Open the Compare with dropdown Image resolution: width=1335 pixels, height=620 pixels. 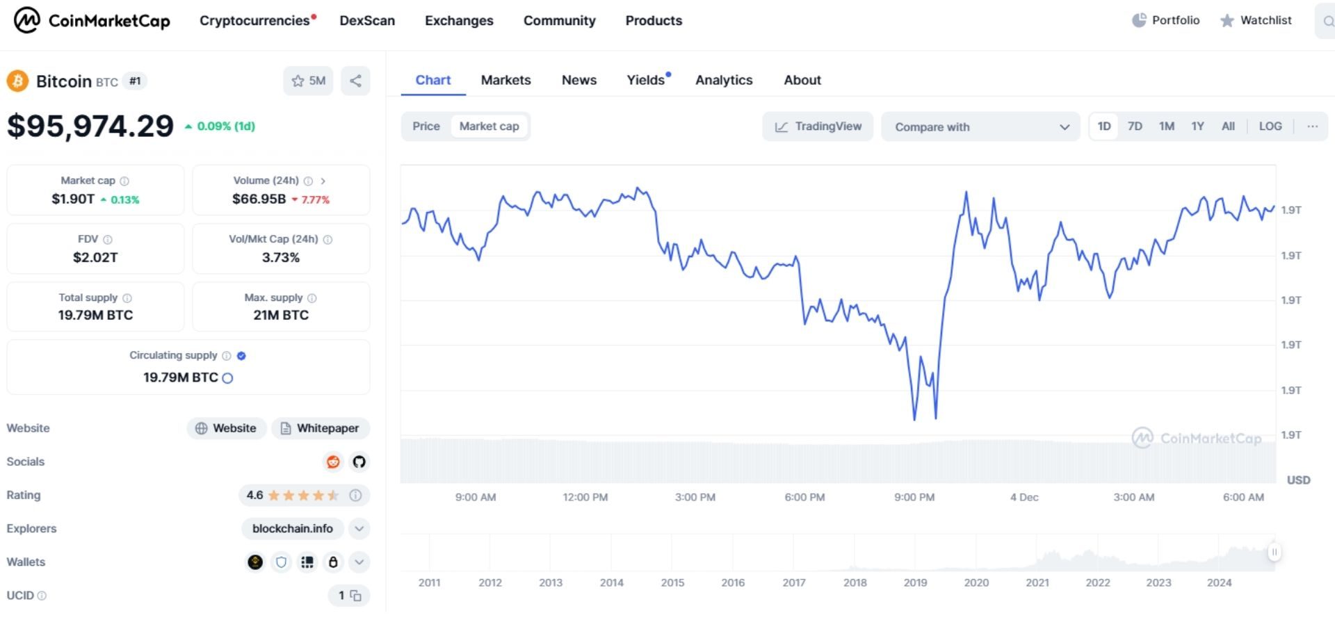point(980,127)
